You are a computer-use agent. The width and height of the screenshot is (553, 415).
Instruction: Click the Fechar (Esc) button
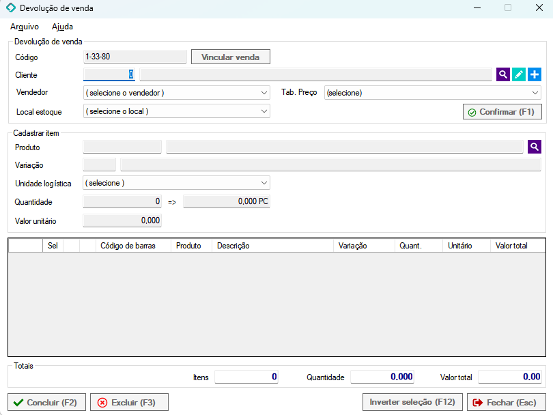tap(506, 403)
